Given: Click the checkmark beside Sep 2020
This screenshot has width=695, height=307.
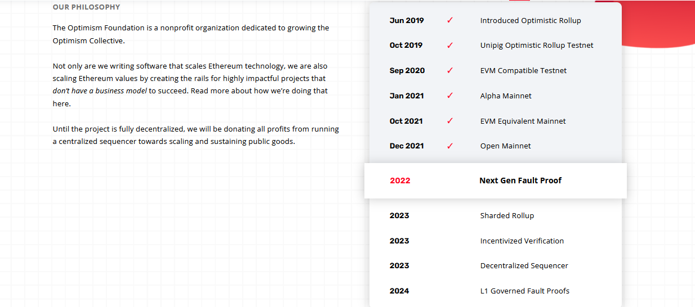Looking at the screenshot, I should pyautogui.click(x=450, y=71).
